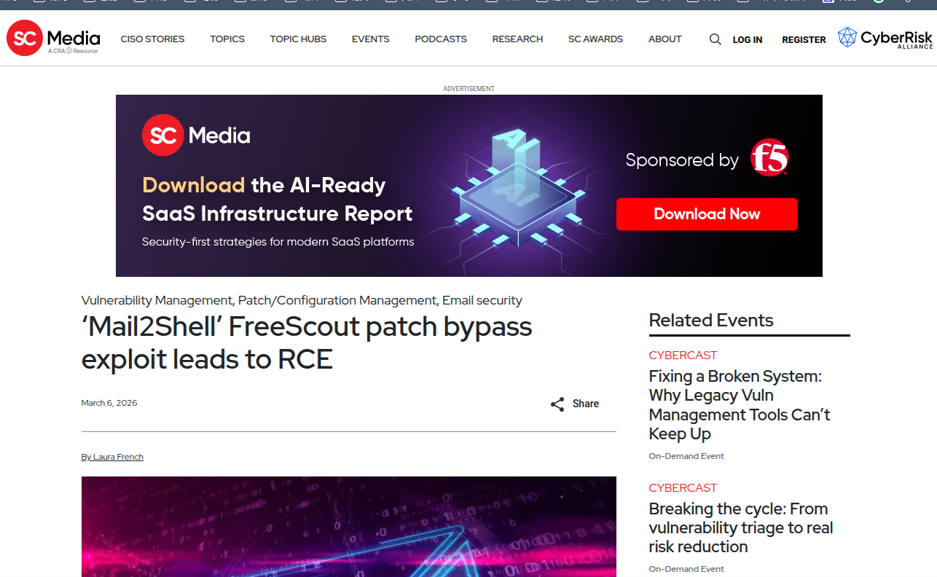Click 'Security-first strategies for modern SaaS platforms' text
This screenshot has width=937, height=577.
278,242
